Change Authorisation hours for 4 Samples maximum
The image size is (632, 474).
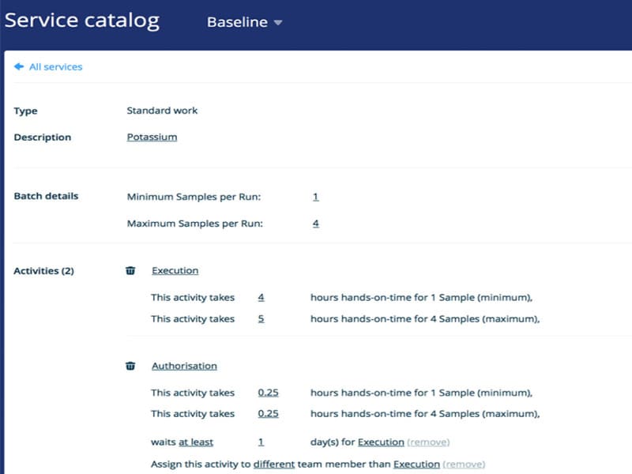pos(268,414)
